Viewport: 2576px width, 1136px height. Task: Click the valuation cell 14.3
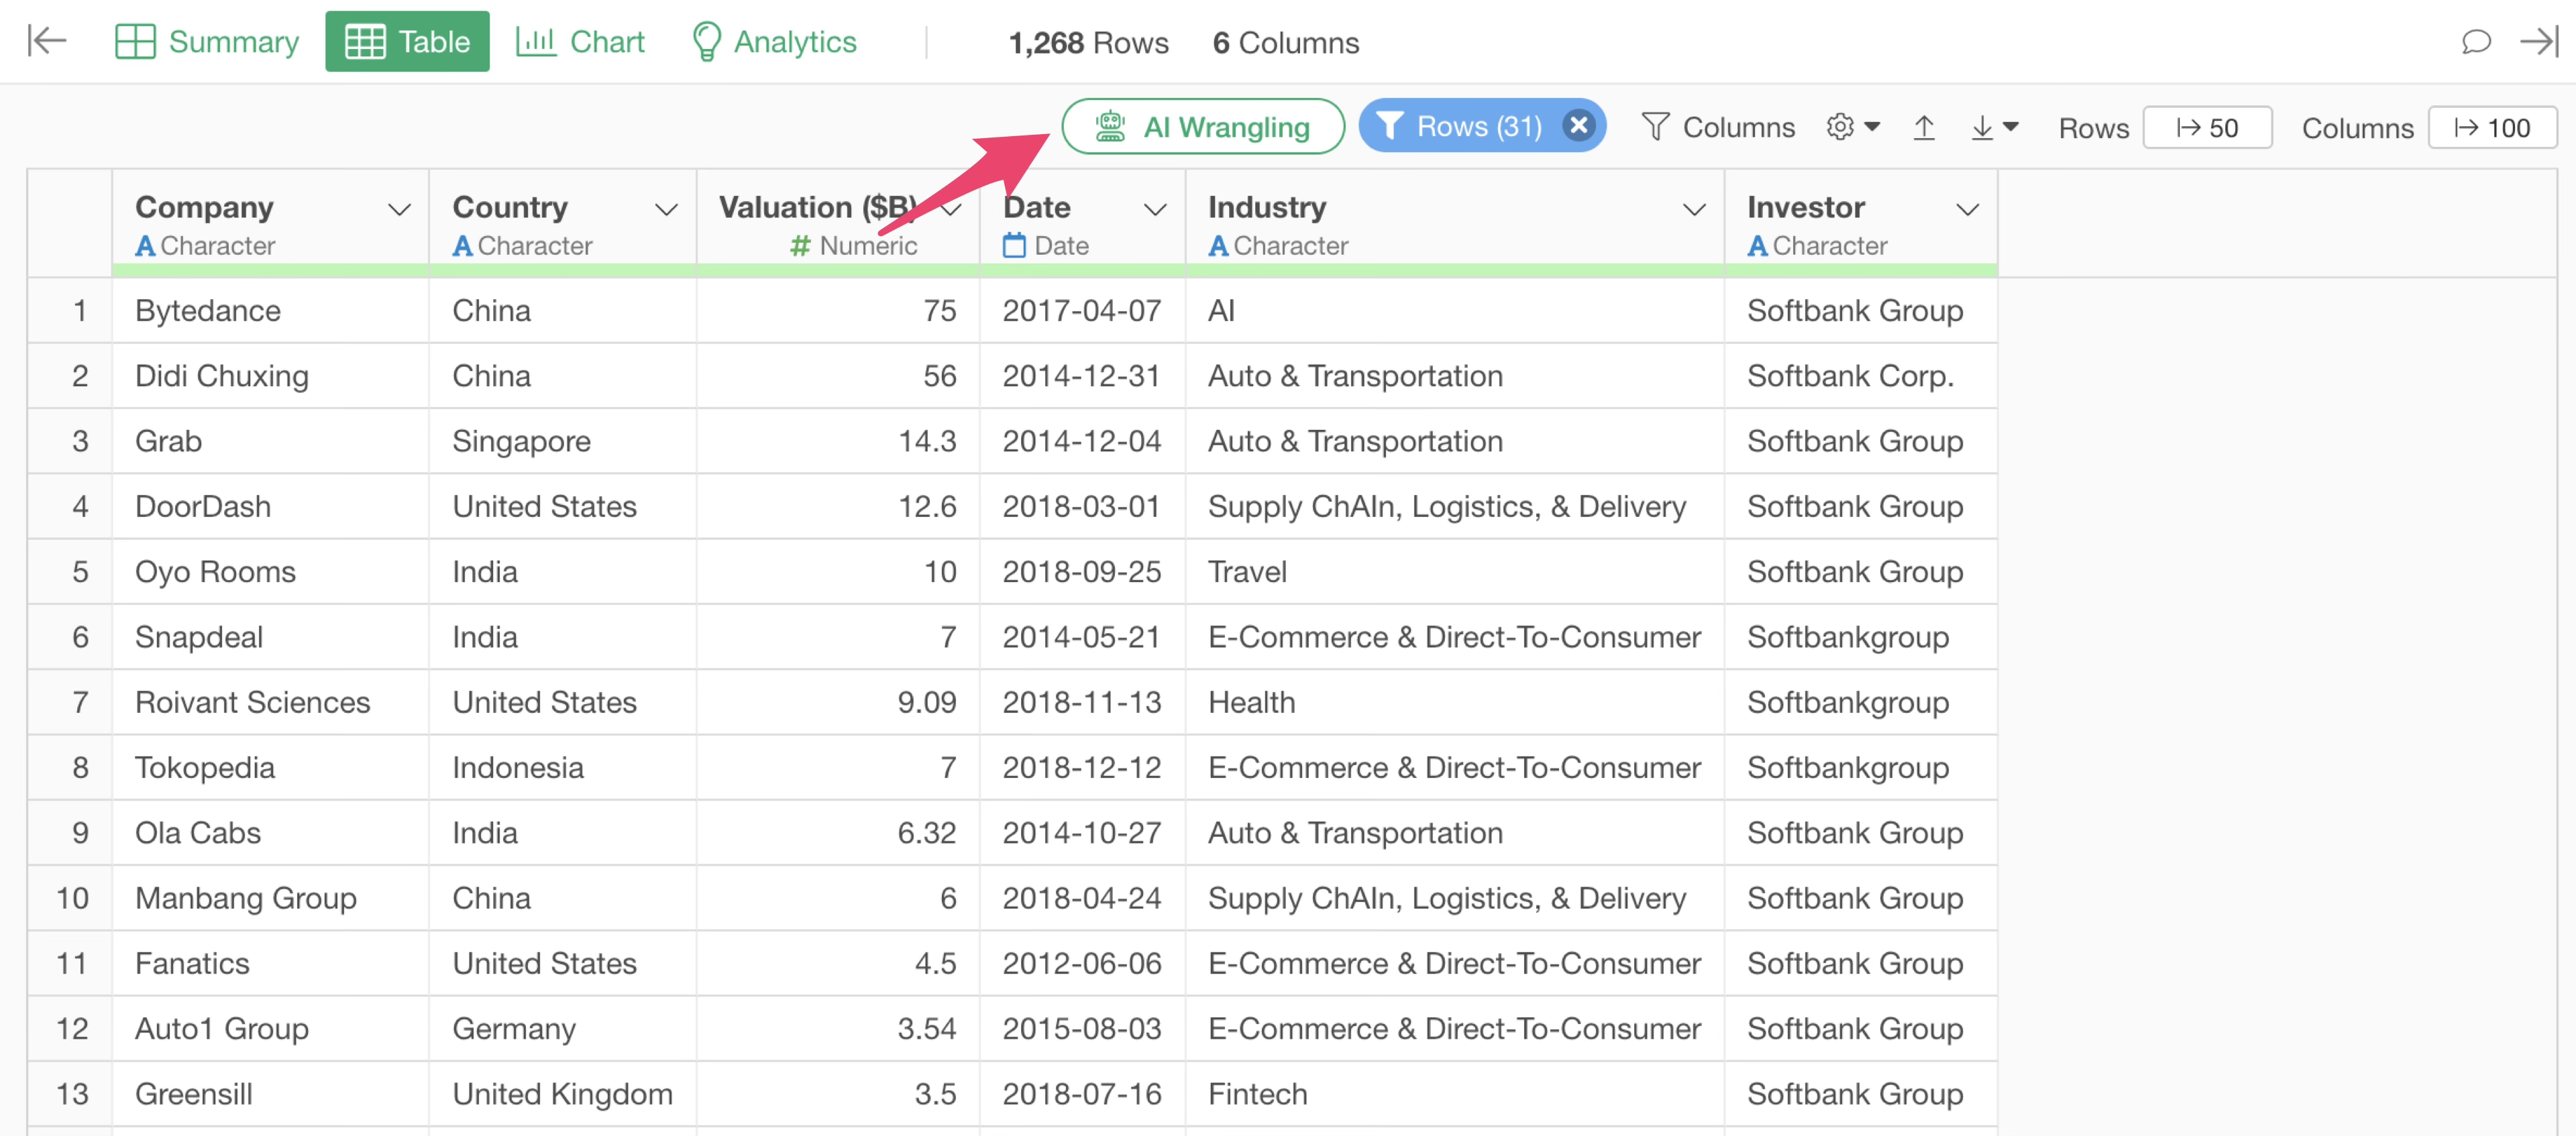click(838, 441)
